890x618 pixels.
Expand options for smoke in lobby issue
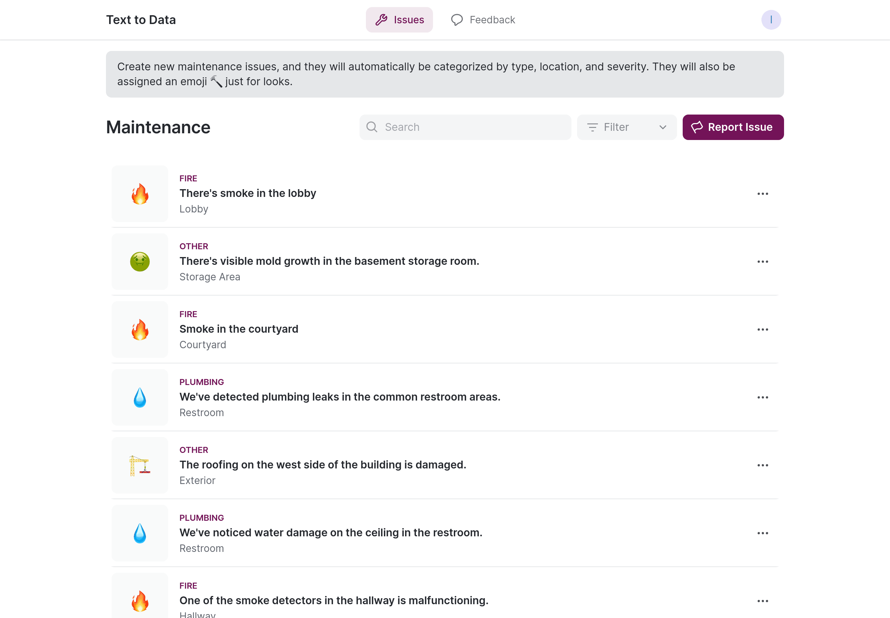[763, 194]
